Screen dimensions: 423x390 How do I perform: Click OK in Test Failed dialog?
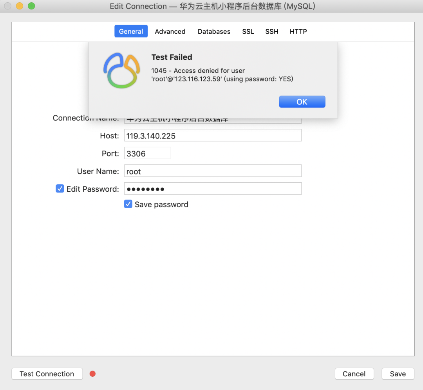click(x=302, y=102)
